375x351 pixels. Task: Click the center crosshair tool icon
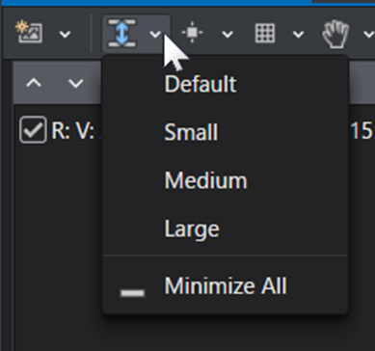click(x=192, y=32)
